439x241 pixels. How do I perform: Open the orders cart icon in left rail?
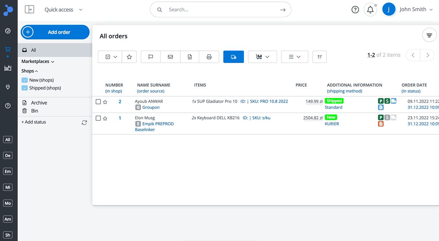pos(8,50)
